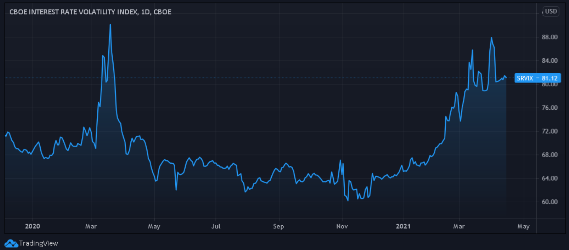Click the 2020 label on time axis
This screenshot has width=569, height=250.
point(32,227)
